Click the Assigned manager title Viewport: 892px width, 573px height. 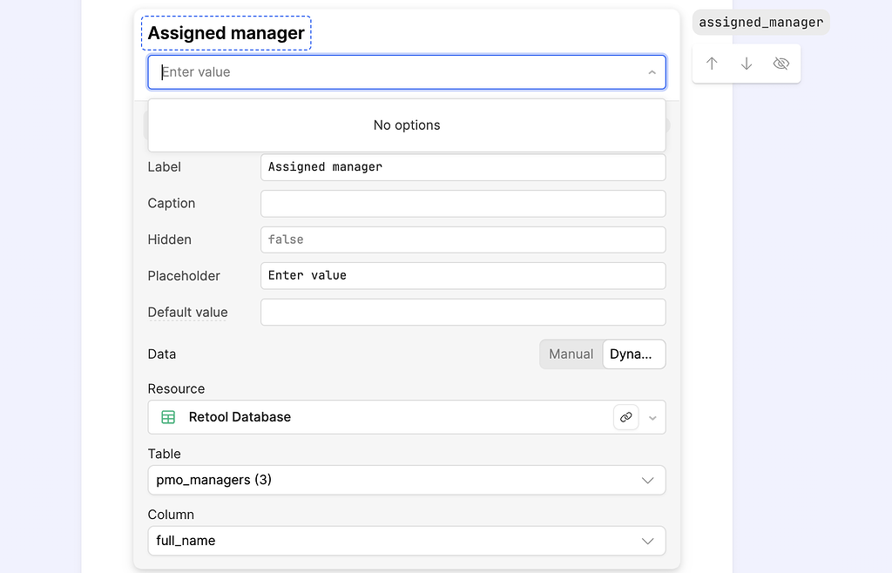coord(226,33)
